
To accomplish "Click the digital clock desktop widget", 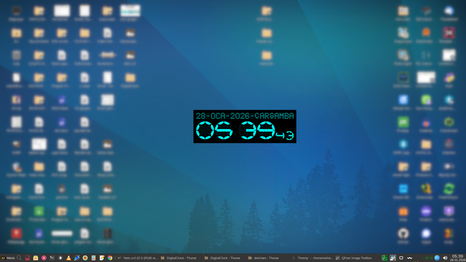I will 245,127.
